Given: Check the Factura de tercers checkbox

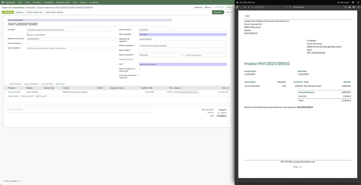Looking at the screenshot, I should click(28, 43).
